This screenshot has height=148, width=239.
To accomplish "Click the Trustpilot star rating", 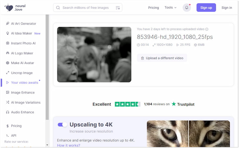I will (128, 104).
